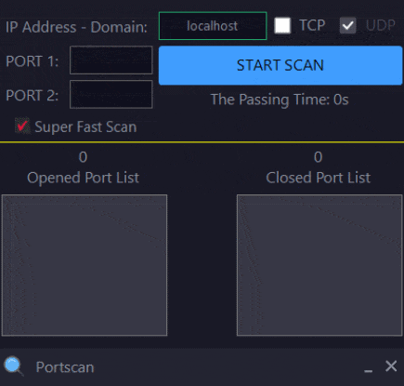Disable the Super Fast Scan checkbox

(x=22, y=126)
